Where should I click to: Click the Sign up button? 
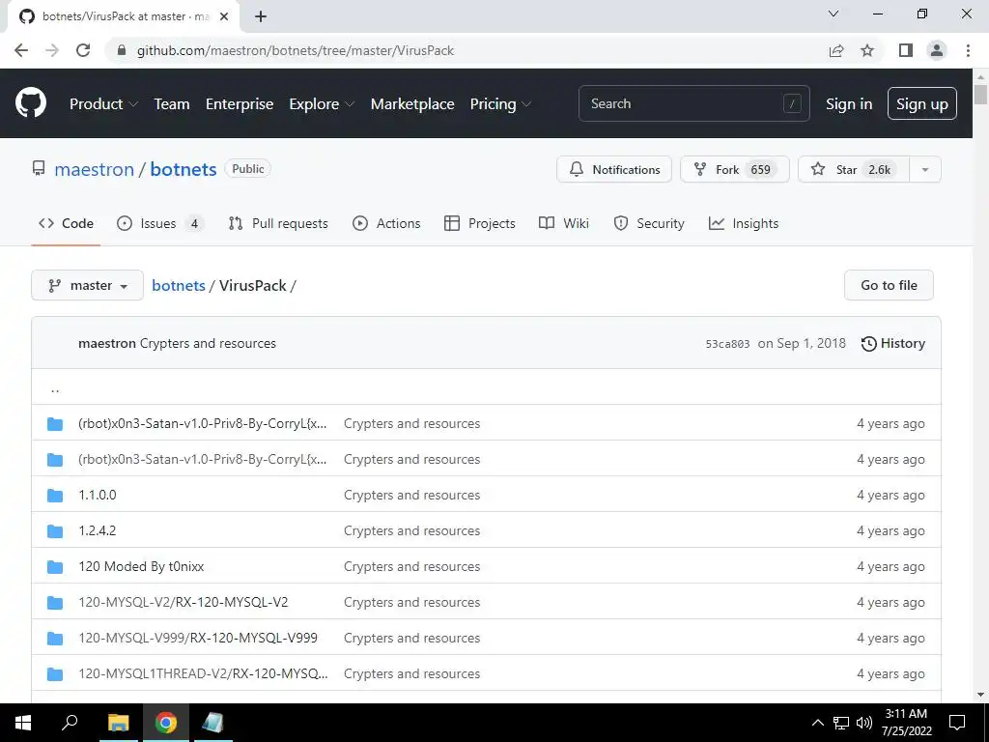(922, 104)
